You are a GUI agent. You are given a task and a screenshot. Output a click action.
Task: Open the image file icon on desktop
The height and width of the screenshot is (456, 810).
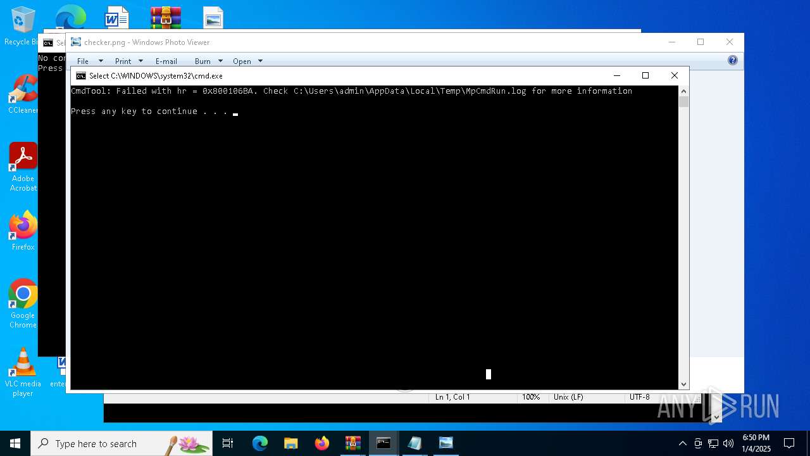(x=213, y=17)
